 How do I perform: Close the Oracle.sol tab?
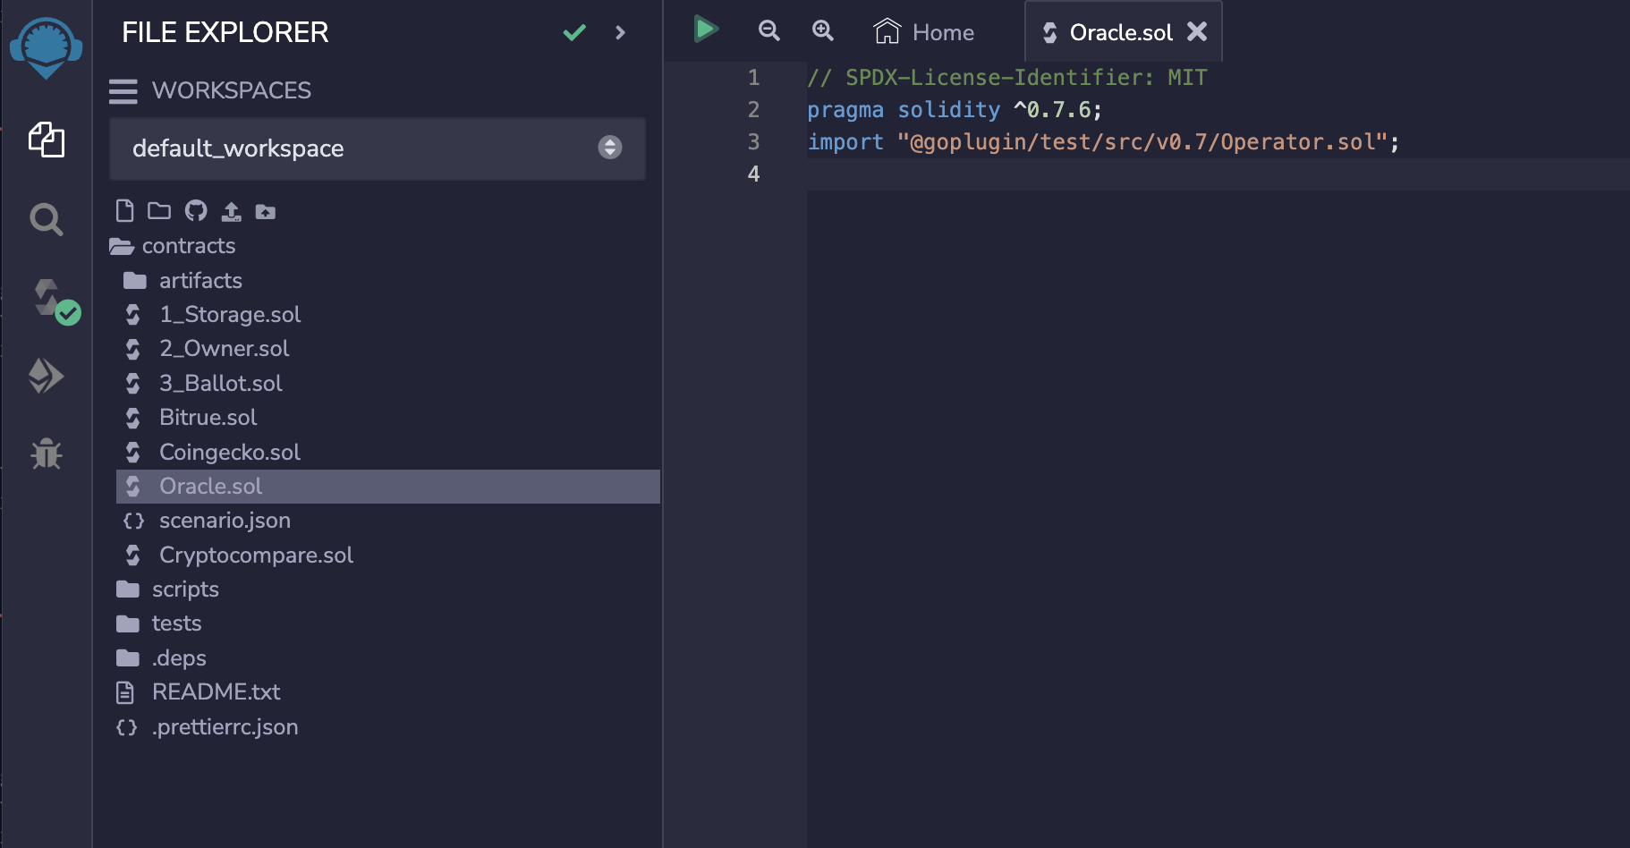1197,31
